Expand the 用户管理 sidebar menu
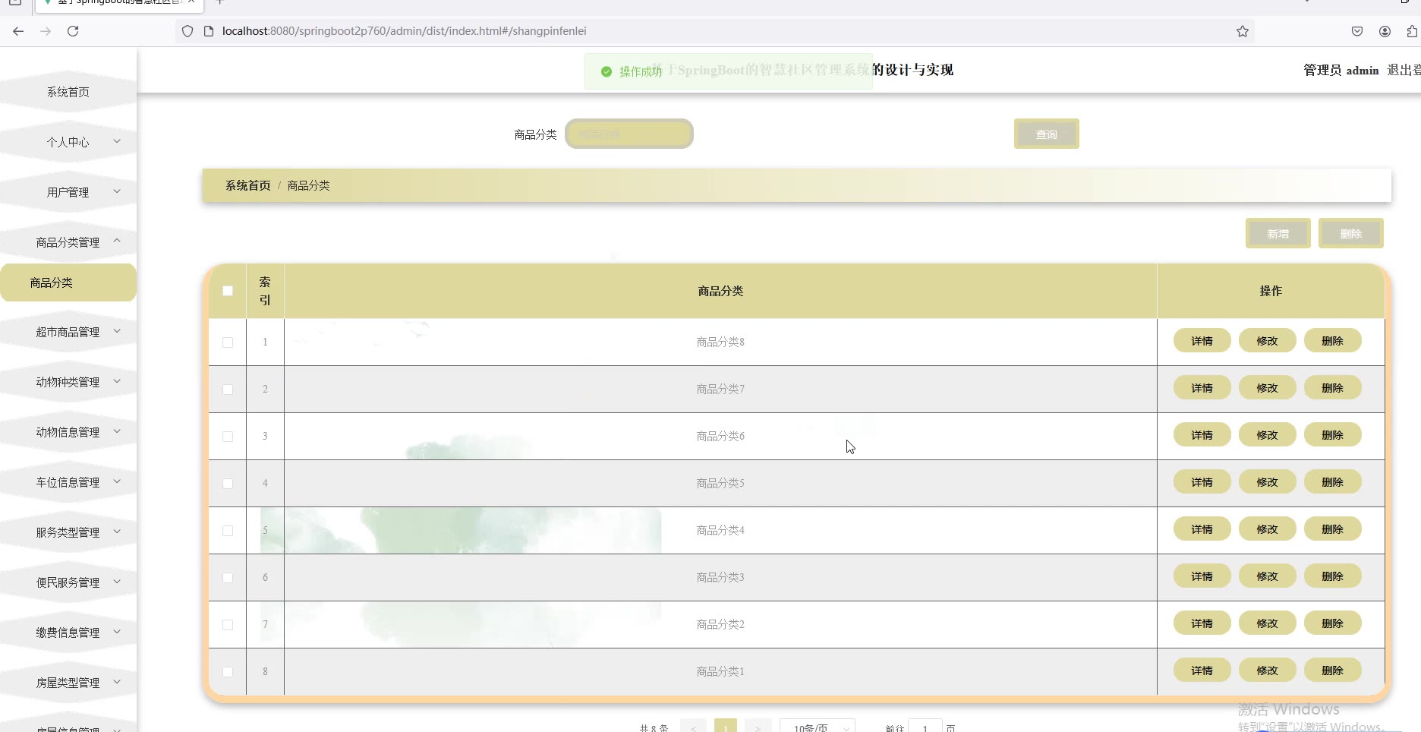The height and width of the screenshot is (732, 1421). coord(68,192)
